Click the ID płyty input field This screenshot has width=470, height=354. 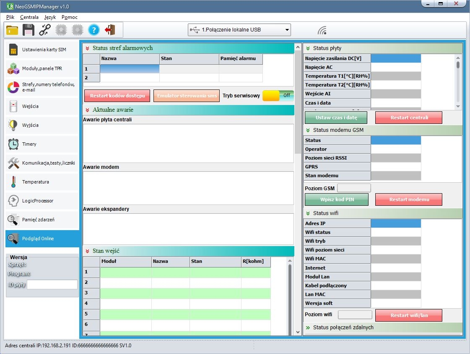pyautogui.click(x=52, y=285)
